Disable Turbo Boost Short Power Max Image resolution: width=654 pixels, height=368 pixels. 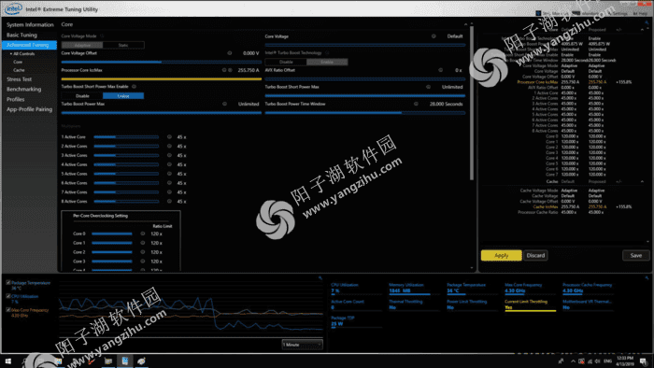[x=82, y=96]
